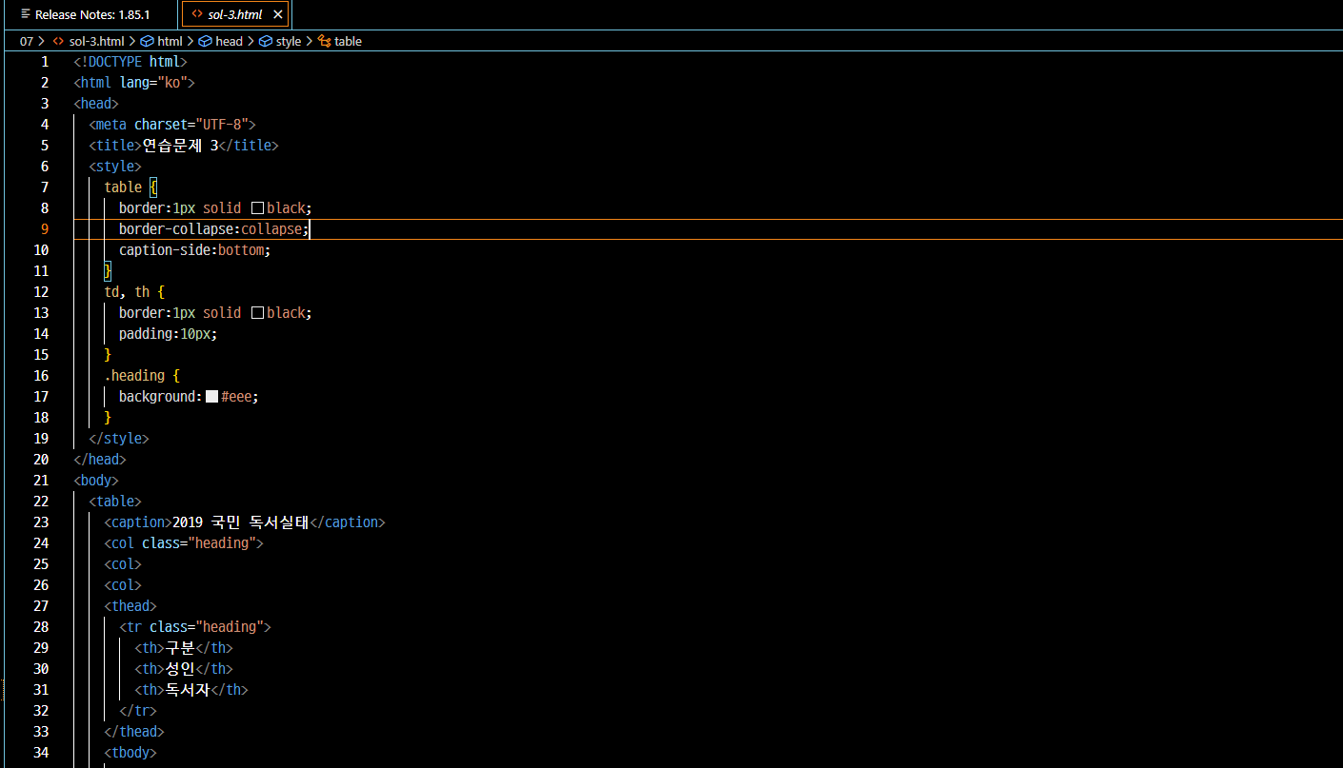
Task: Click the HTML file icon on sol-3.html tab
Action: 197,14
